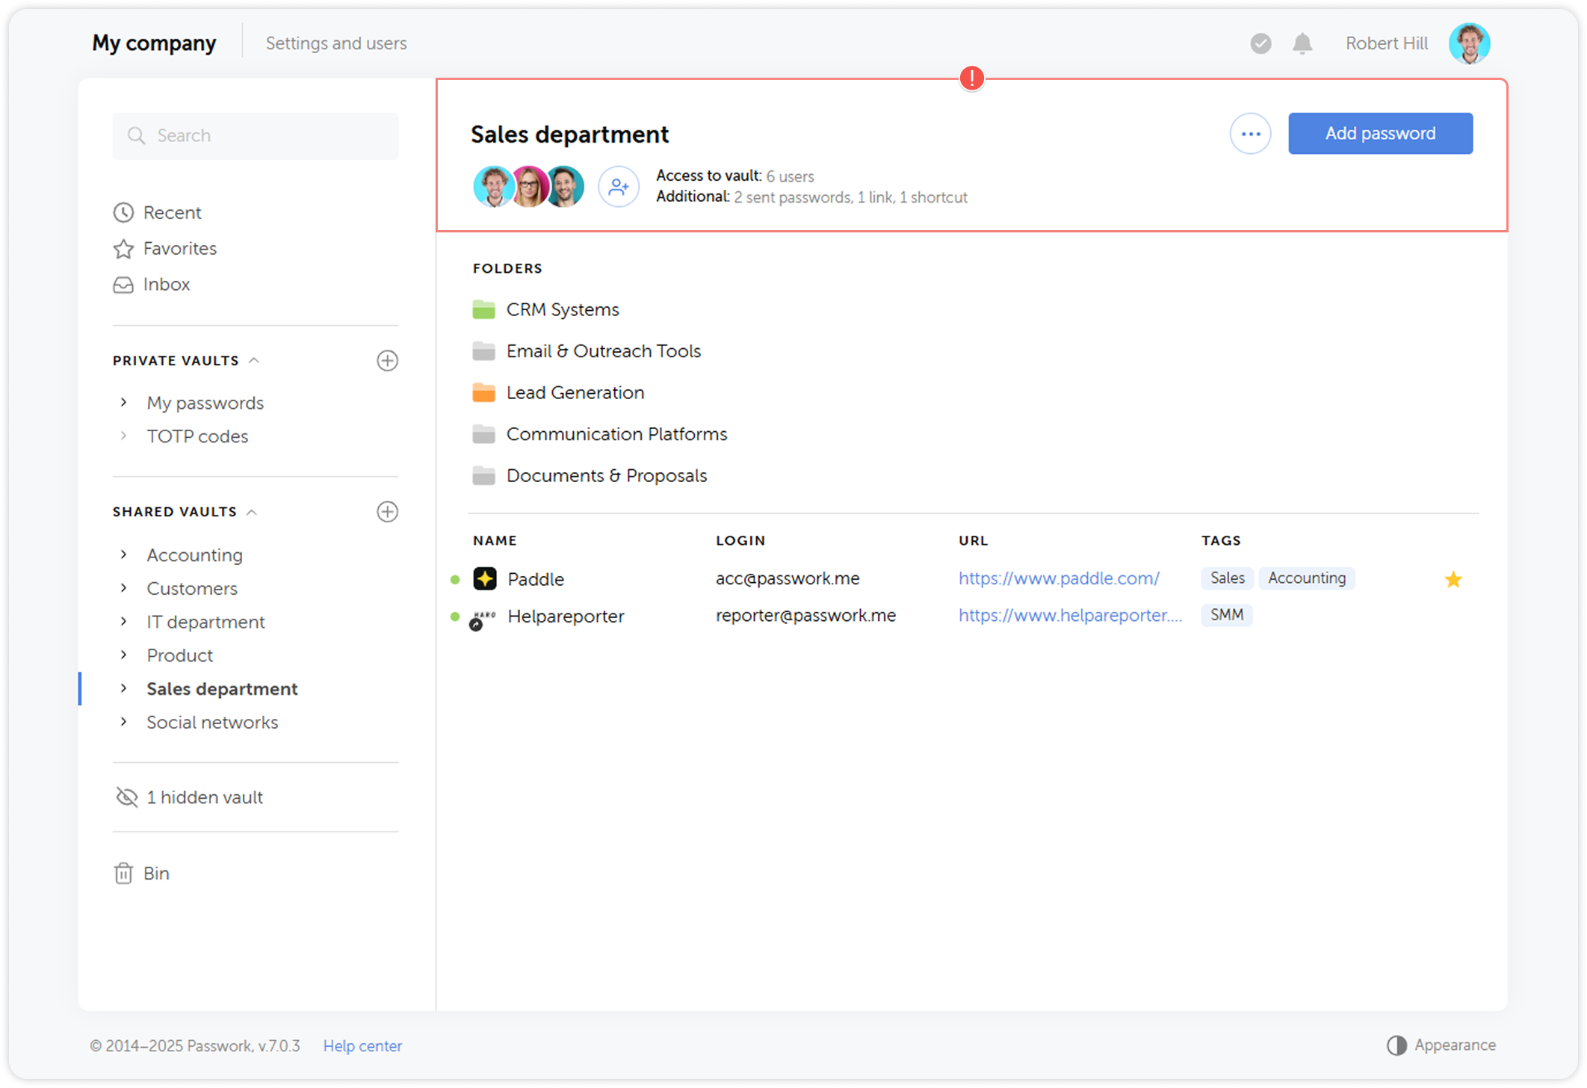The width and height of the screenshot is (1587, 1088).
Task: Expand the Accounting vault tree arrow
Action: (124, 554)
